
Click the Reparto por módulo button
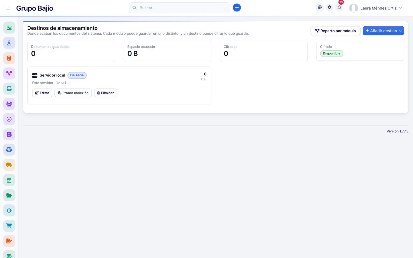[x=335, y=31]
